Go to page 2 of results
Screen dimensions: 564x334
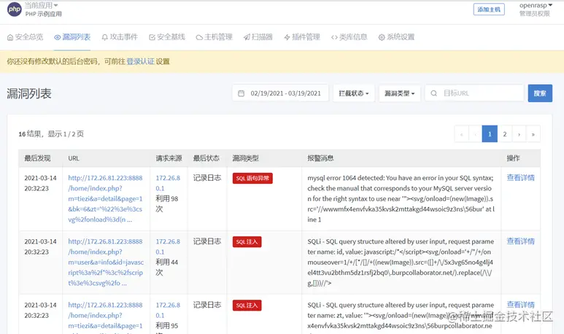click(505, 134)
